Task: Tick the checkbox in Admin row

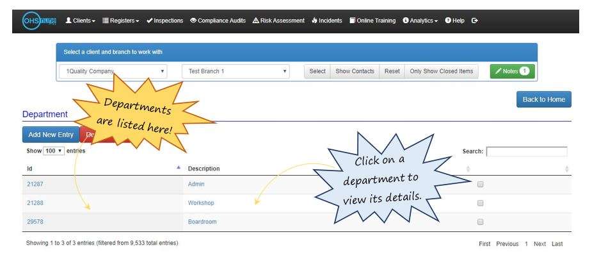Action: [480, 185]
